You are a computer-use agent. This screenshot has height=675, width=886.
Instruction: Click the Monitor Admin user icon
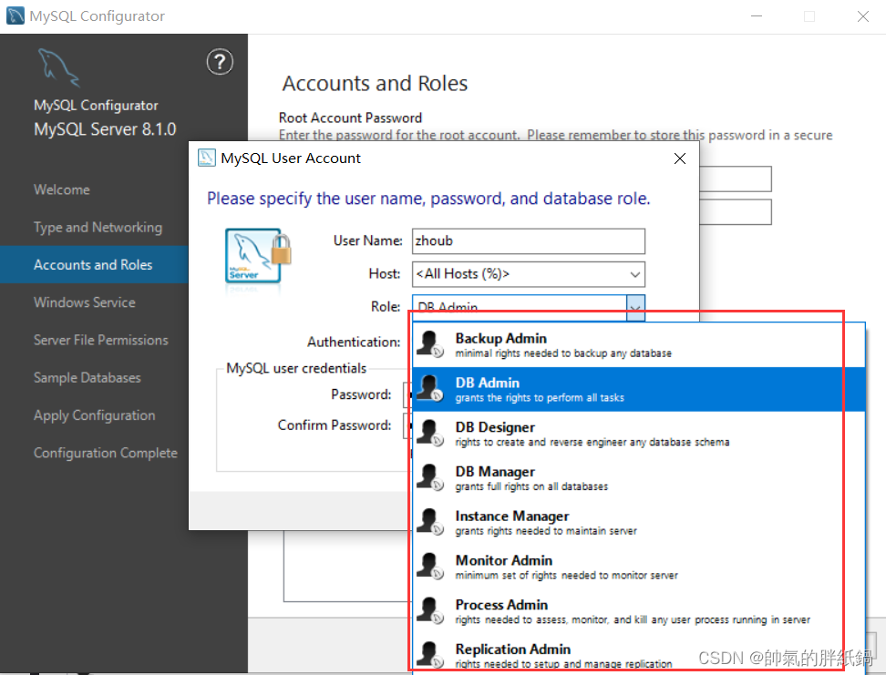click(x=430, y=567)
